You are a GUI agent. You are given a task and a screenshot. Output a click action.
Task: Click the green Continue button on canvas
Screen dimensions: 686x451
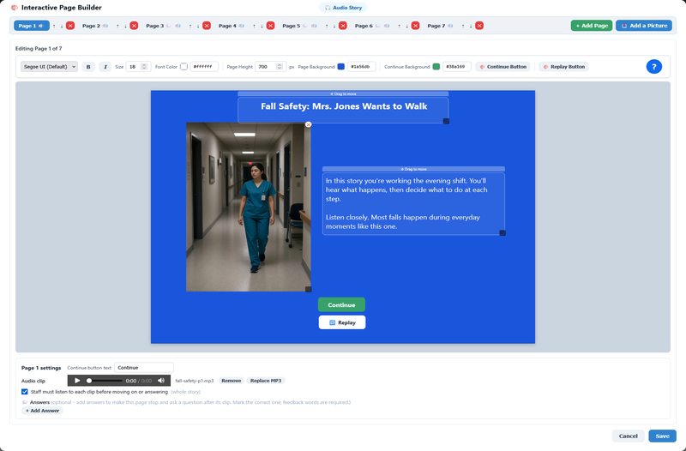point(341,305)
